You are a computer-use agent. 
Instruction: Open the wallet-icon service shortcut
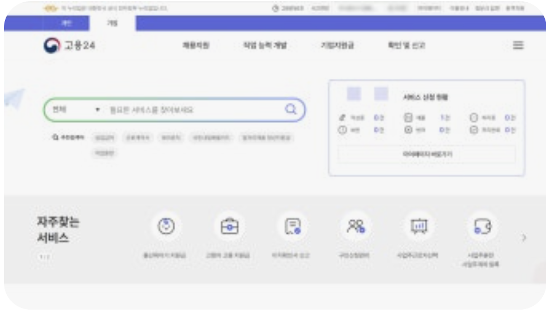482,226
